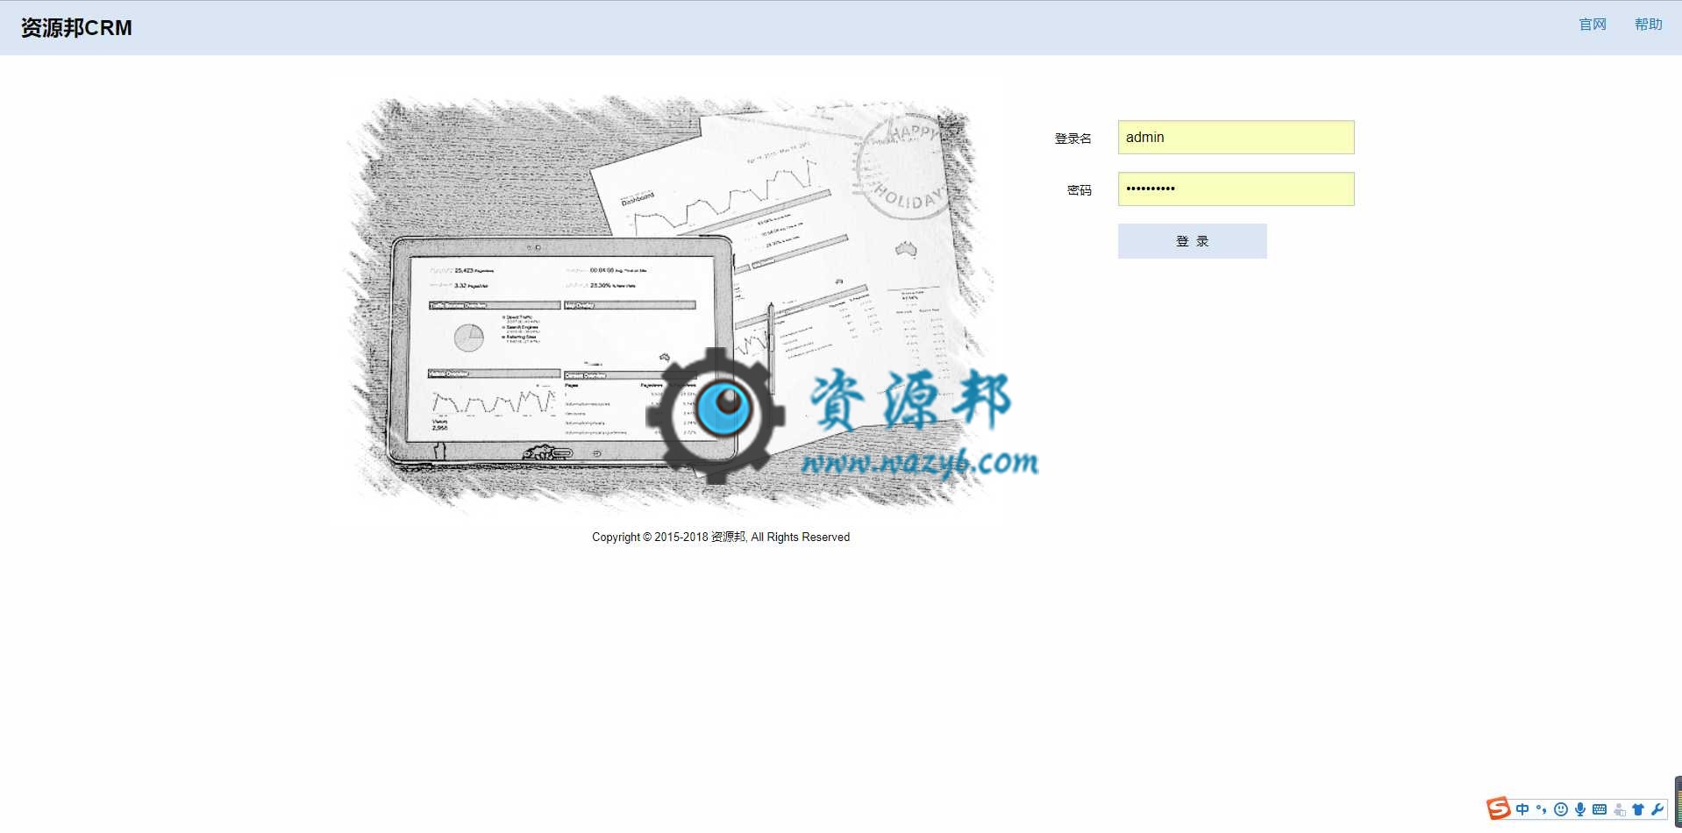1682x833 pixels.
Task: Click the 密码 label
Action: 1079,190
